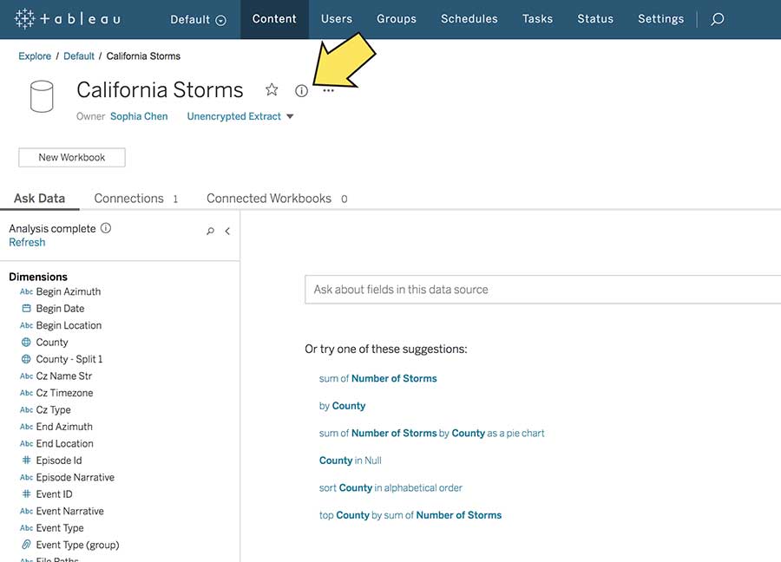
Task: Click Abc icon next to Begin Location
Action: 26,325
